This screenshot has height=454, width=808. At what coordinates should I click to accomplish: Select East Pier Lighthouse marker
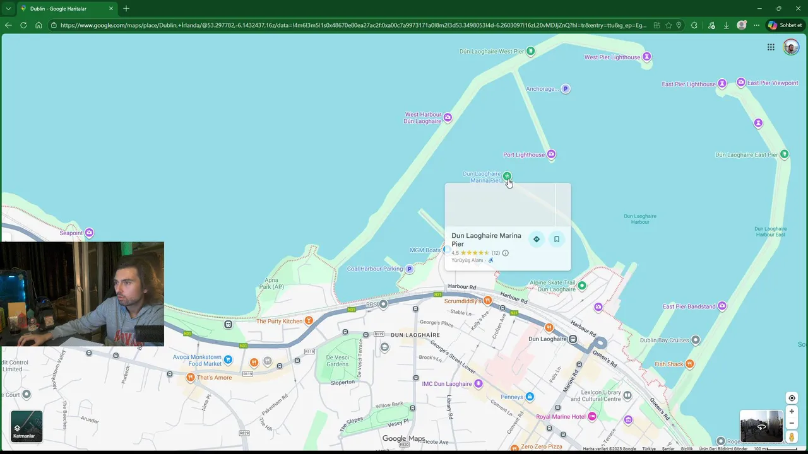(722, 84)
